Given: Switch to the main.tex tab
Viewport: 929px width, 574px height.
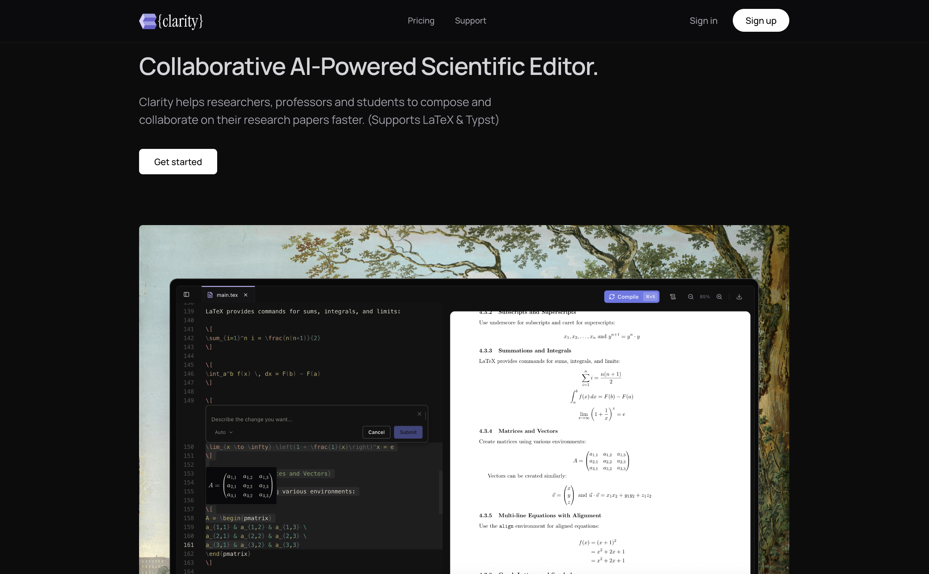Looking at the screenshot, I should click(227, 295).
